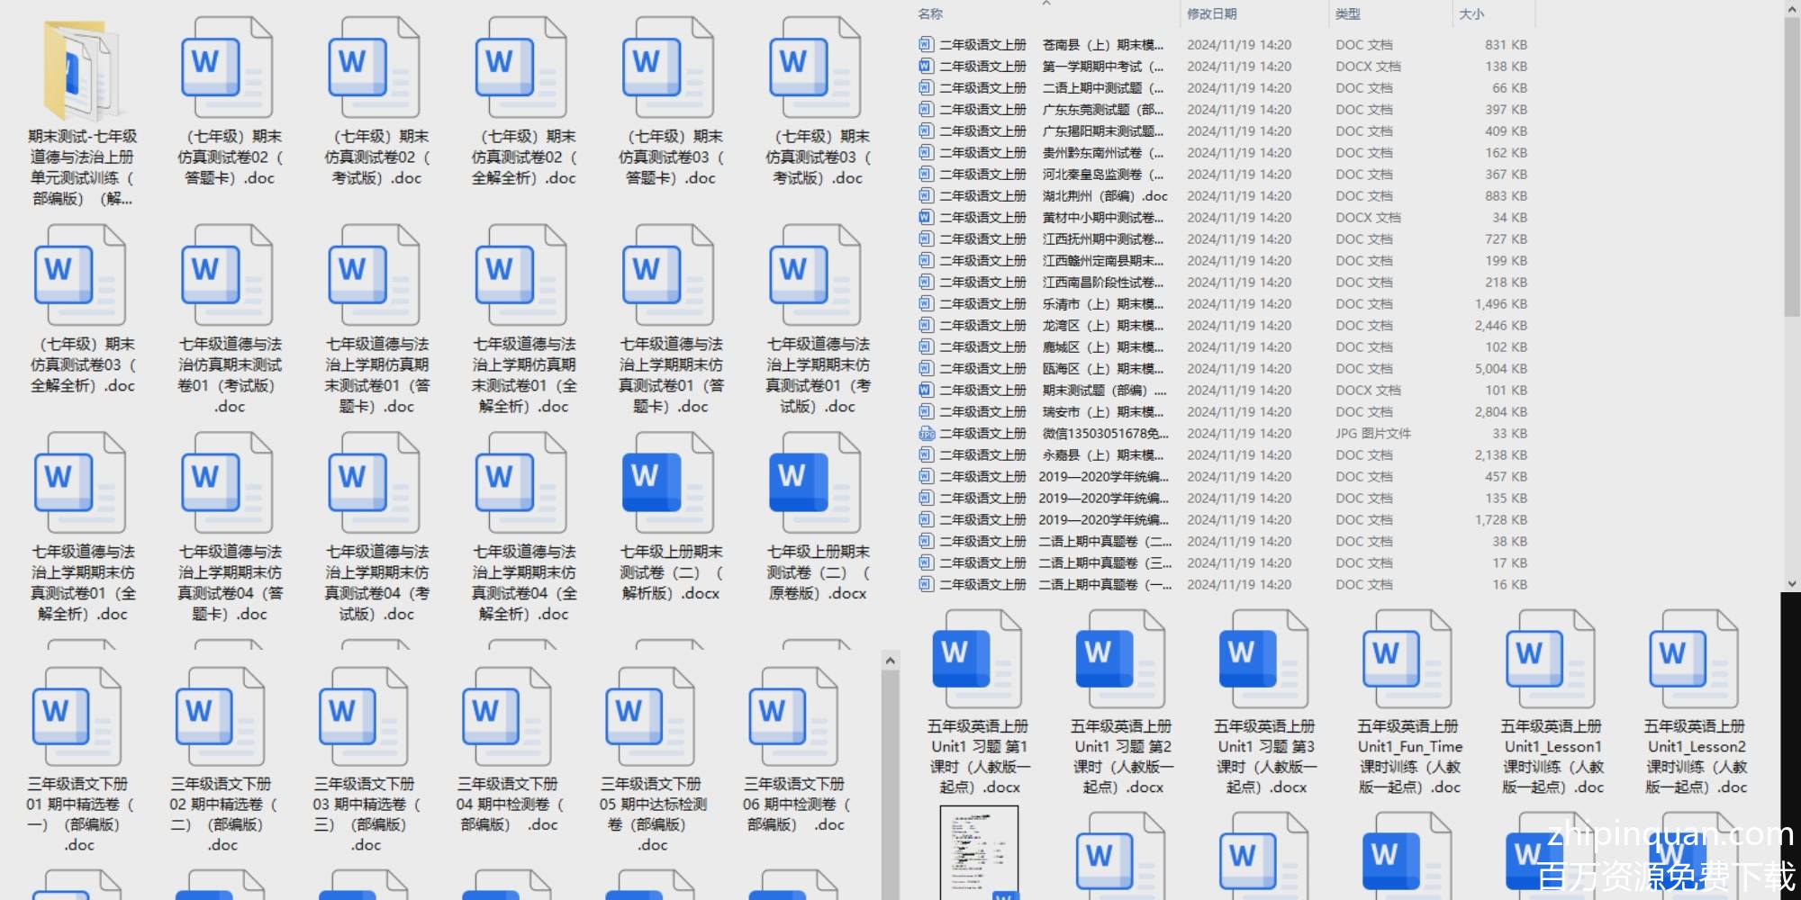Pick the 期末仿真测试卷02（全解全析）.doc file icon
This screenshot has width=1801, height=900.
tap(522, 67)
